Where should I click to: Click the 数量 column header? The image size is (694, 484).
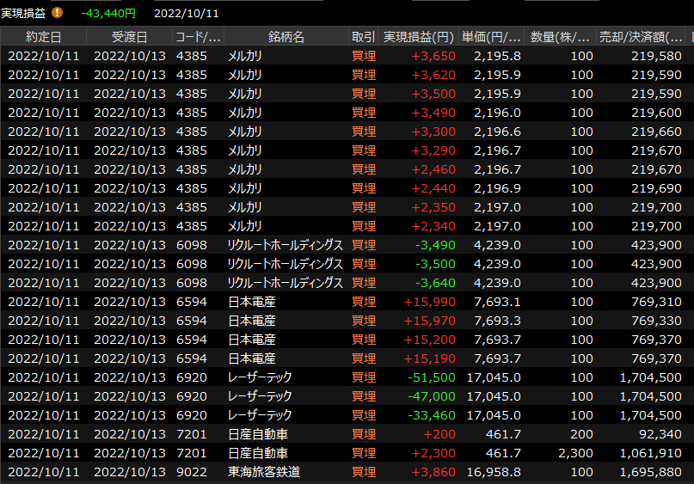point(560,37)
